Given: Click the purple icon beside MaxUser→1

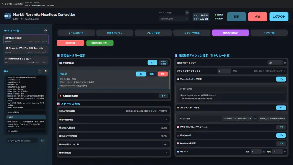Looking at the screenshot, I should [x=178, y=135].
